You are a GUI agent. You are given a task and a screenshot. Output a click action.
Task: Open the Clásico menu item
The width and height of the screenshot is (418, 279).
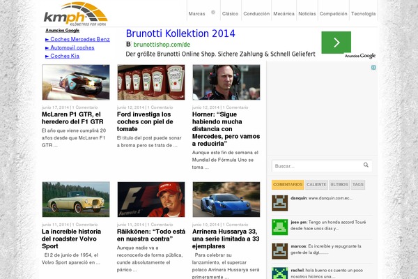(230, 14)
